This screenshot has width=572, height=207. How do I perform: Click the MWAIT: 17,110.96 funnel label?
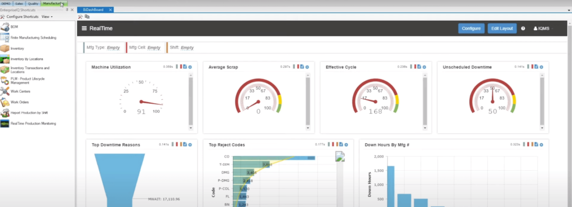(x=164, y=199)
